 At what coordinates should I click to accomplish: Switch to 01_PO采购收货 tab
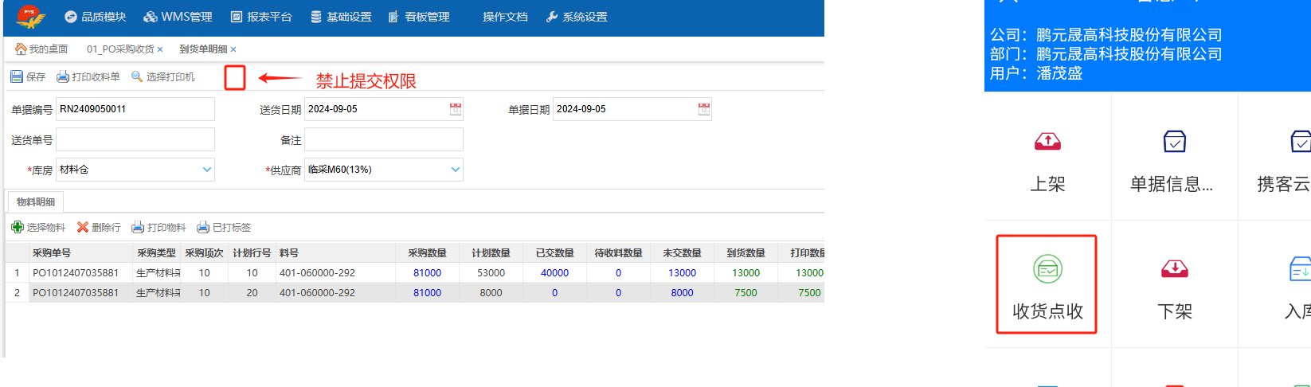119,49
